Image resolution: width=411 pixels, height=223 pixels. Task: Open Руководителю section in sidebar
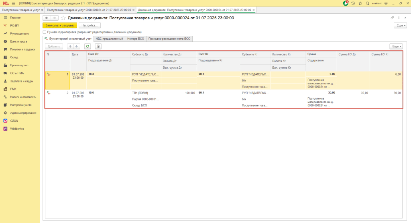tap(19, 34)
